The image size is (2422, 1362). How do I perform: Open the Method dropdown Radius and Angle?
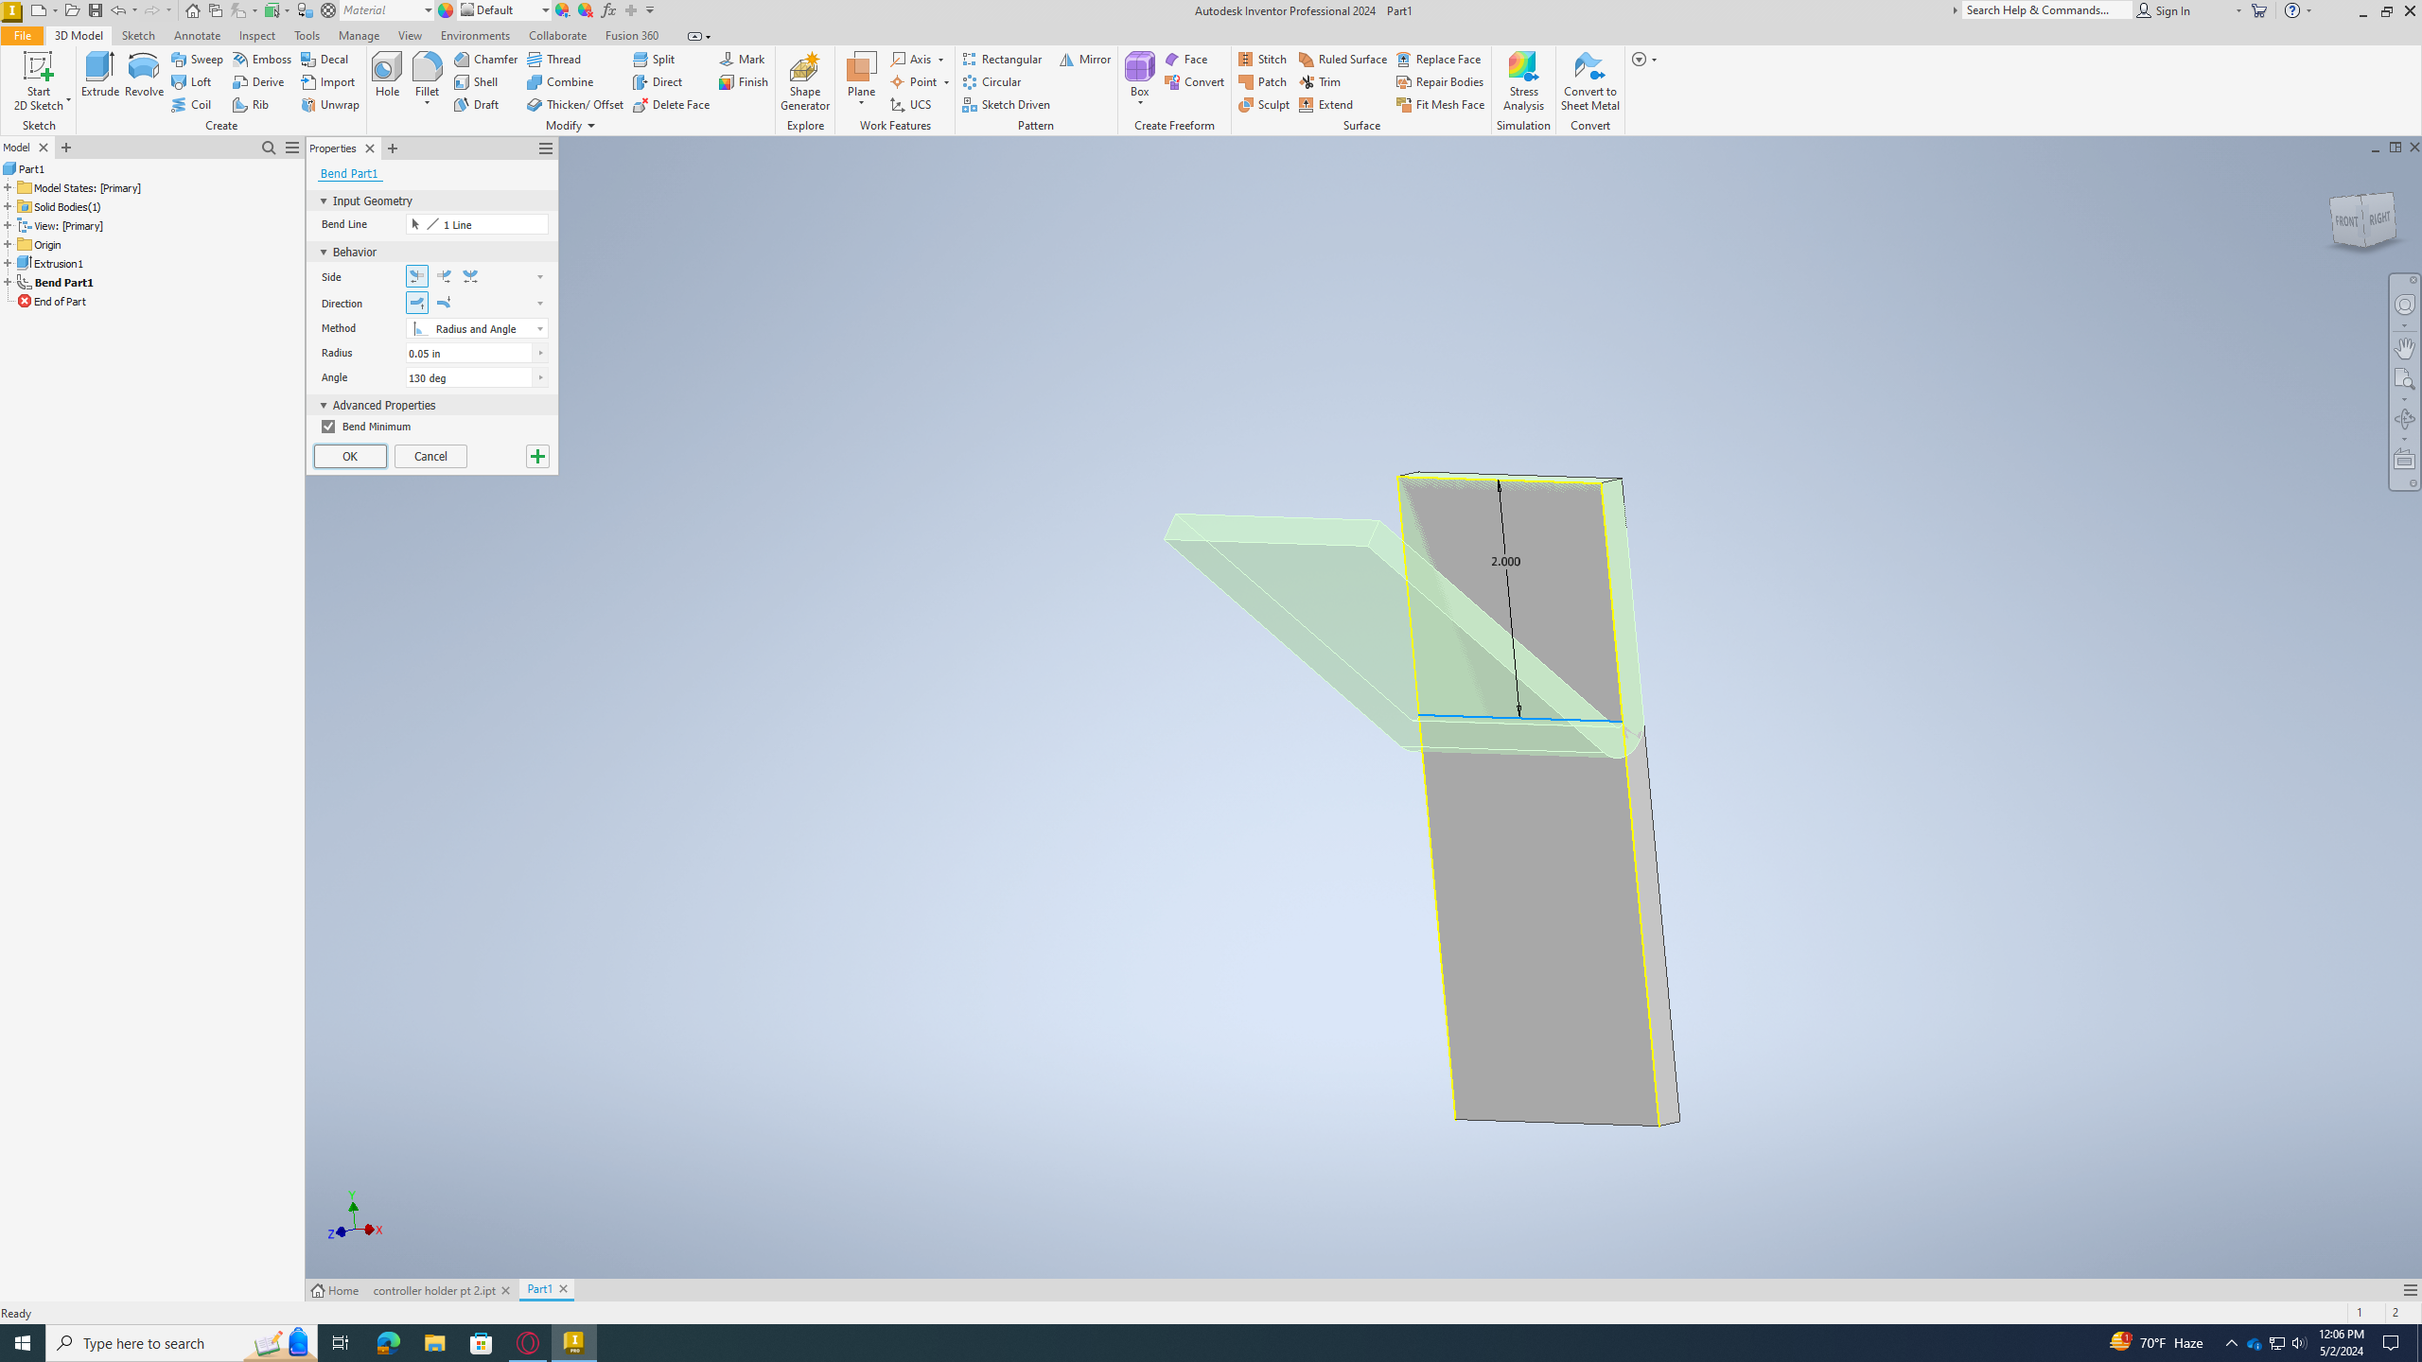pyautogui.click(x=477, y=328)
